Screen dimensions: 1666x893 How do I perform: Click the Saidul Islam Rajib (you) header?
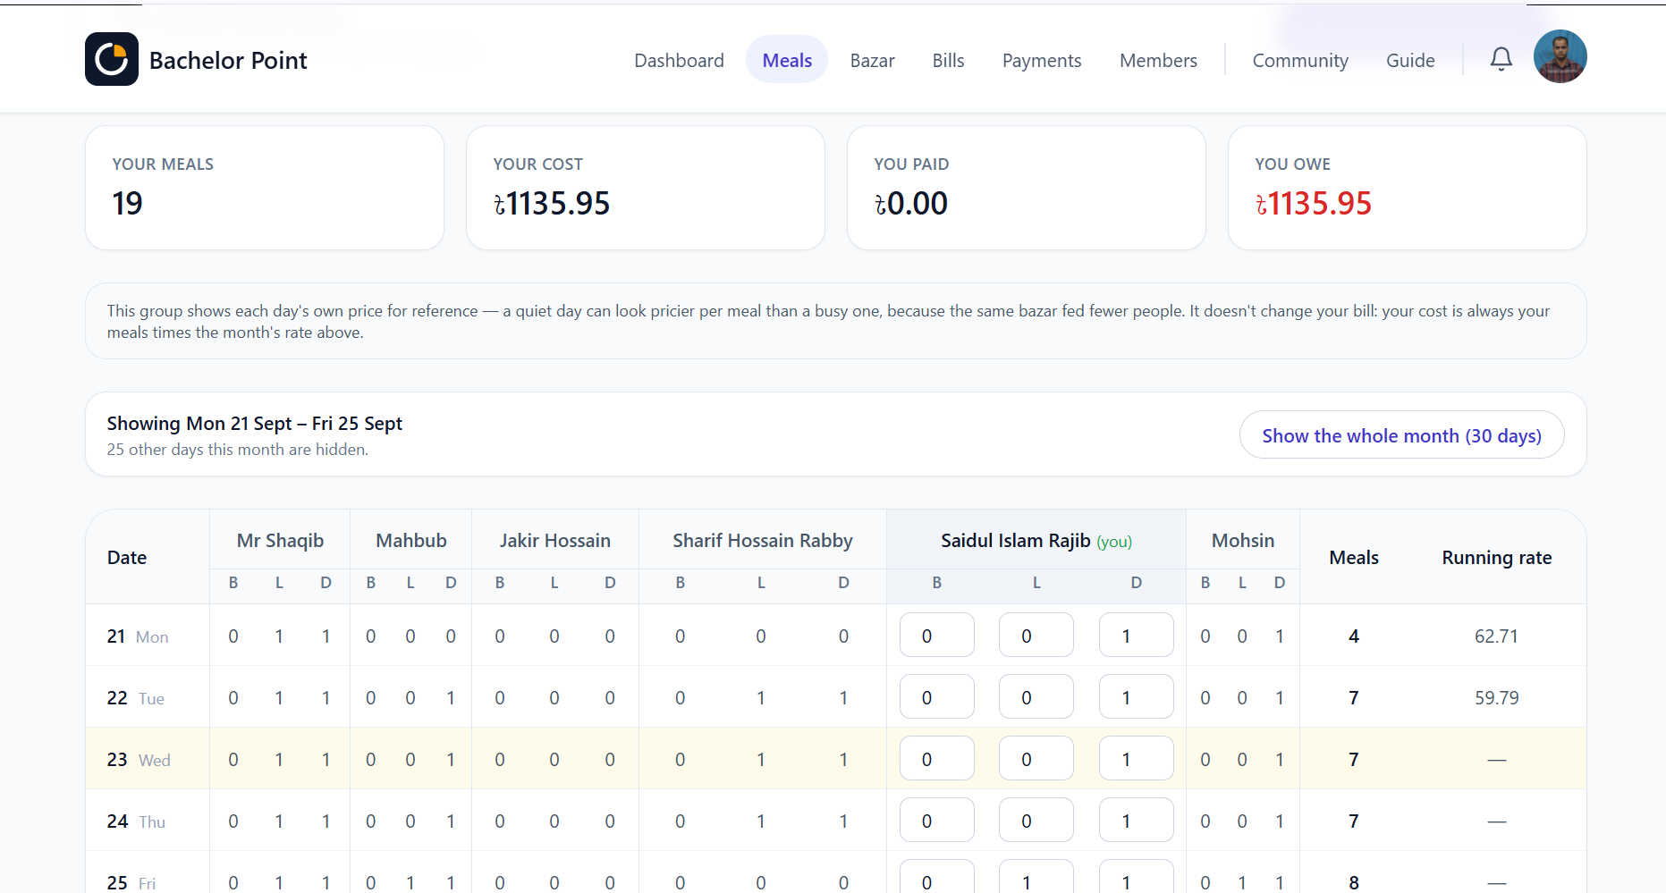1036,541
